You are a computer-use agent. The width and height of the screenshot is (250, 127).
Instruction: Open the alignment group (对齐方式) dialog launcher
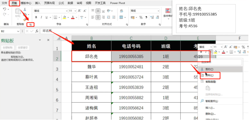pos(127,25)
